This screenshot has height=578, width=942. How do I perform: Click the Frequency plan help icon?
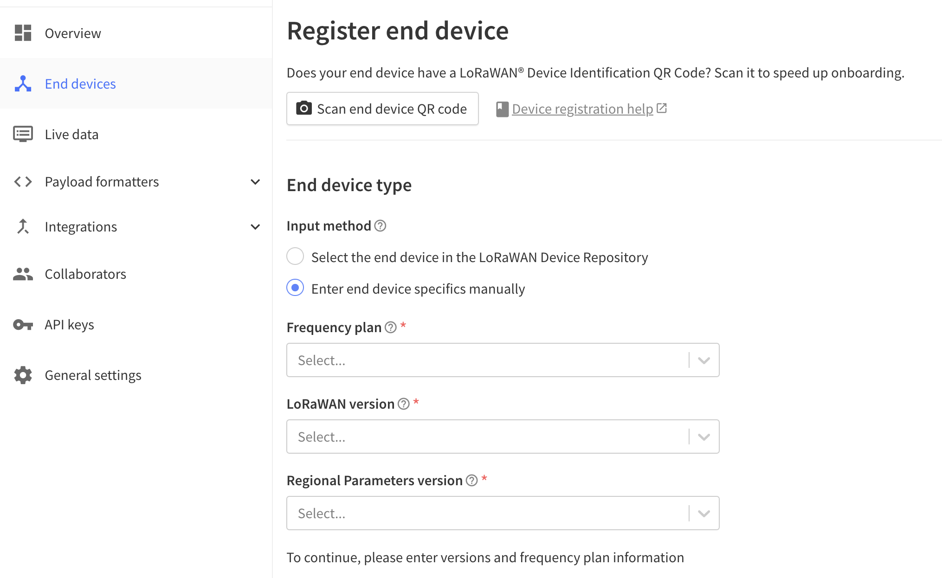pyautogui.click(x=391, y=328)
